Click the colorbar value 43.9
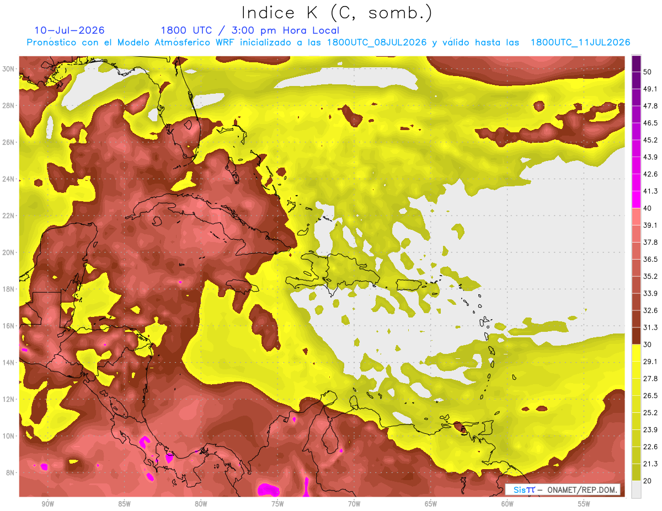 [x=650, y=157]
